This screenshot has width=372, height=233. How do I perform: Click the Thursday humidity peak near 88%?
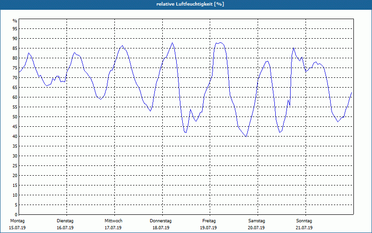coord(173,43)
